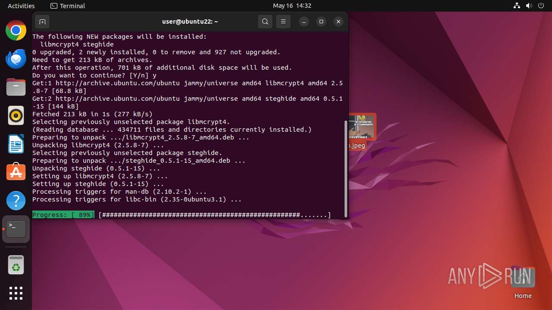Click the power icon in top bar

pyautogui.click(x=541, y=6)
